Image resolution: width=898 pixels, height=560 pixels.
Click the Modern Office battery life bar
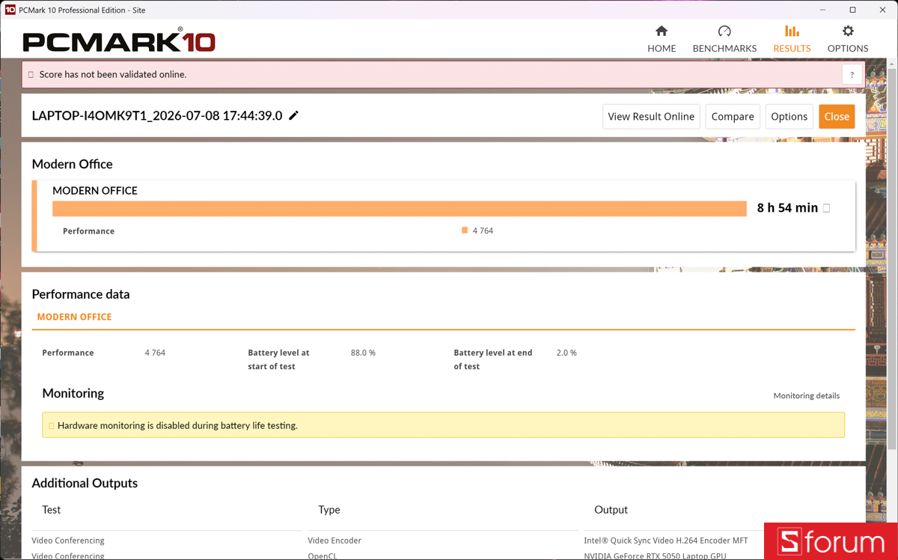click(400, 208)
